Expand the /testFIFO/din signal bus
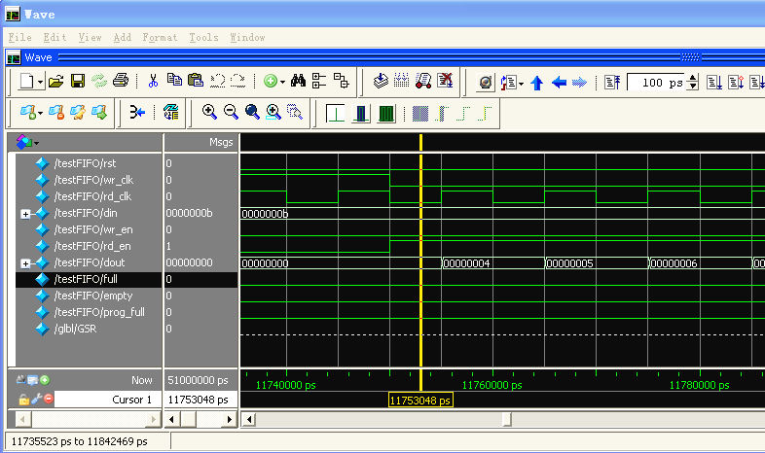This screenshot has height=453, width=765. click(26, 214)
